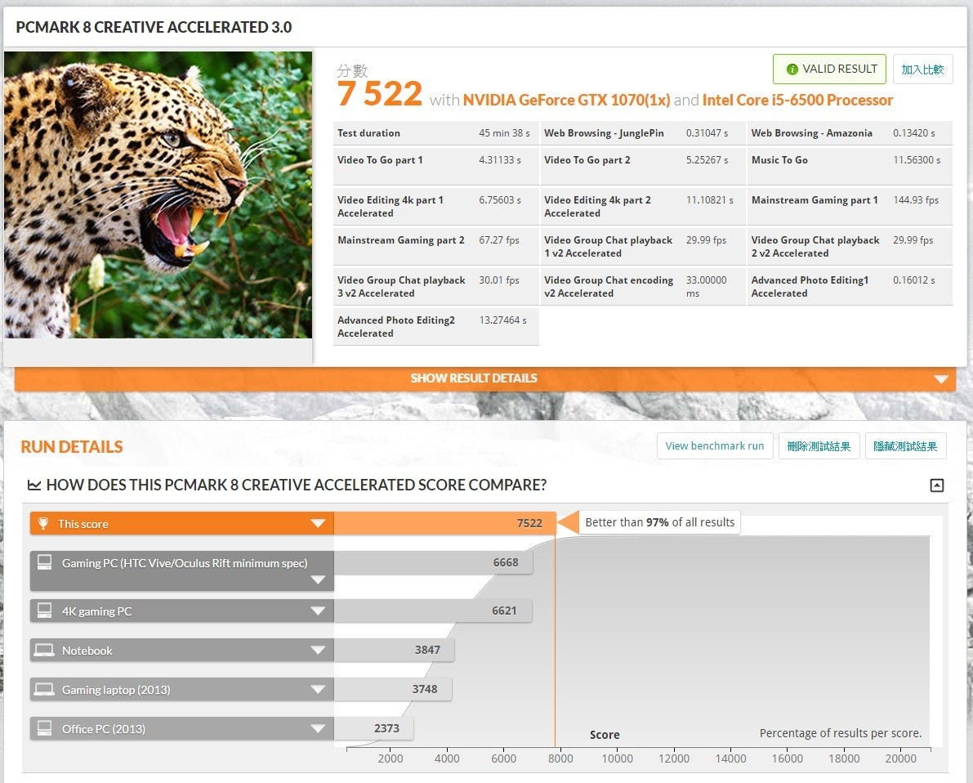Click View benchmark run button
The image size is (973, 783).
(714, 446)
